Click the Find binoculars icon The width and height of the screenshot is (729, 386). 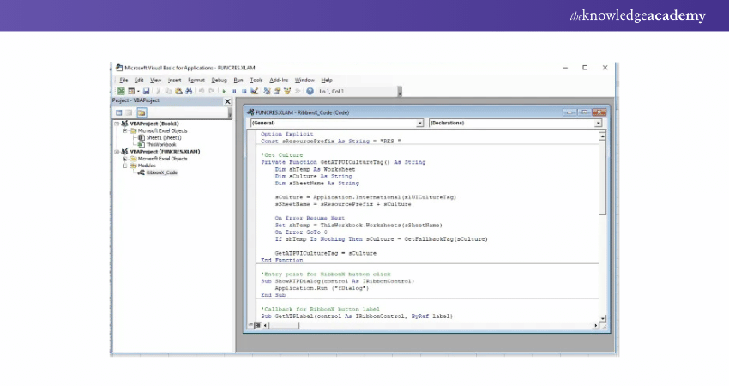click(189, 91)
